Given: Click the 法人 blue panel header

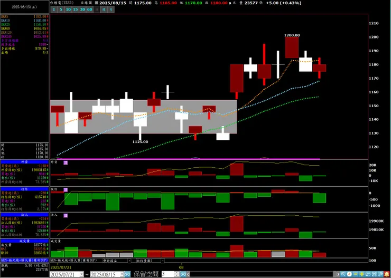Looking at the screenshot, I should click(24, 215).
